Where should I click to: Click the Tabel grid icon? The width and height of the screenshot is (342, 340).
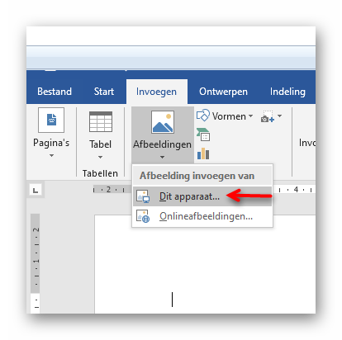pos(101,121)
